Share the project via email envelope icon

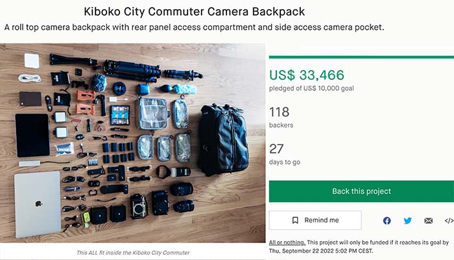tap(428, 220)
